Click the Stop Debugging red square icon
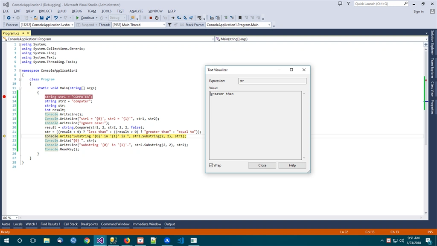 [x=151, y=18]
